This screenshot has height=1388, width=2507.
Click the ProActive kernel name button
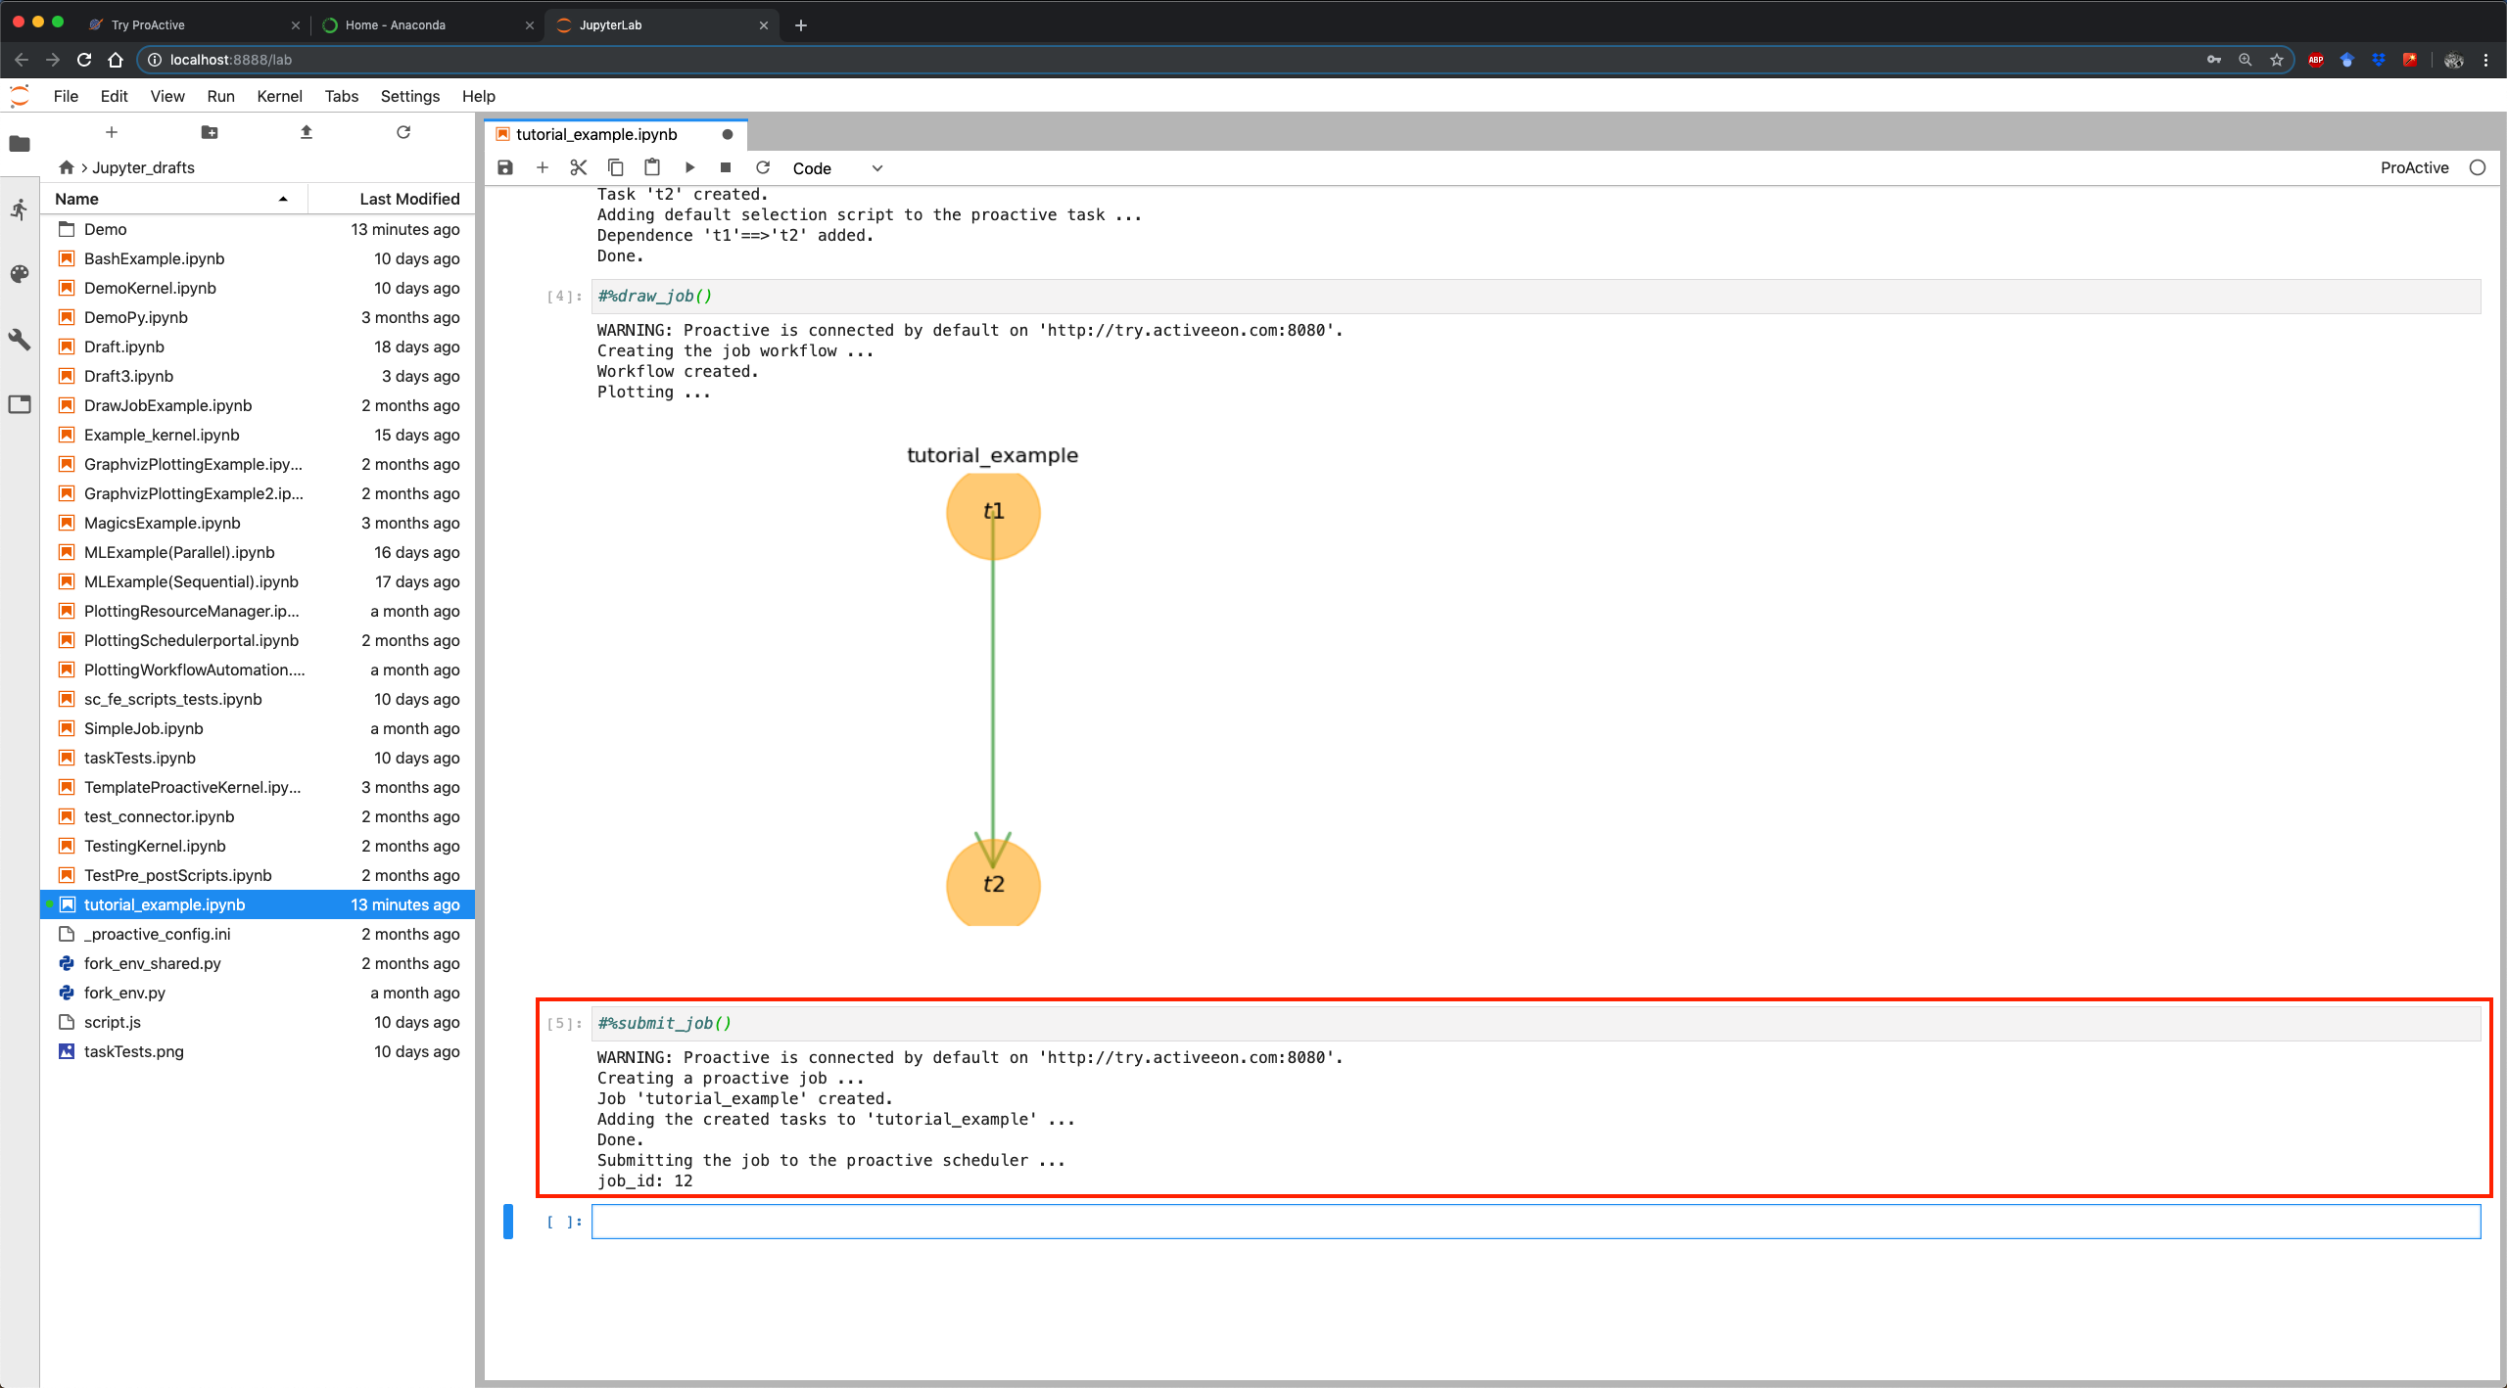tap(2414, 167)
